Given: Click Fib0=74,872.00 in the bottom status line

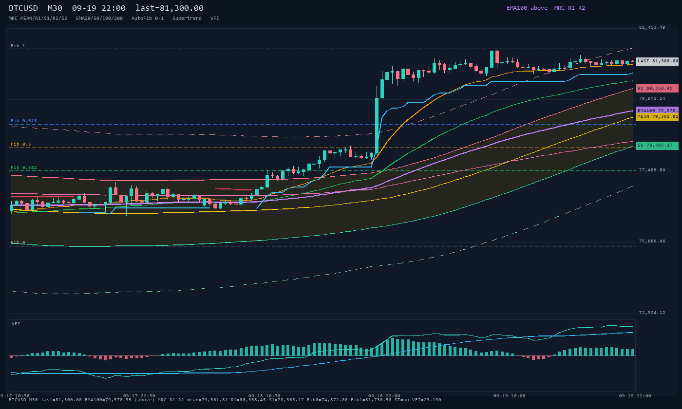Looking at the screenshot, I should pos(327,400).
